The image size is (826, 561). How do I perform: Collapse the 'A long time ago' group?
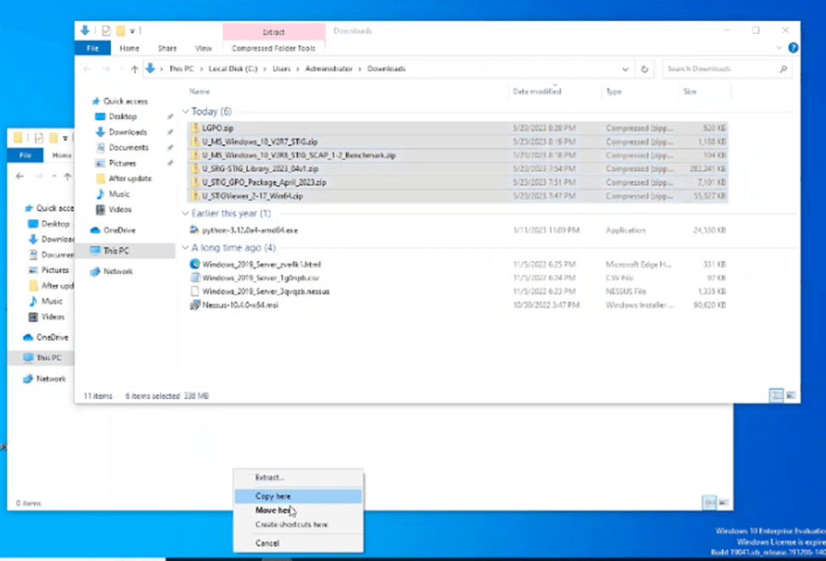[x=186, y=248]
